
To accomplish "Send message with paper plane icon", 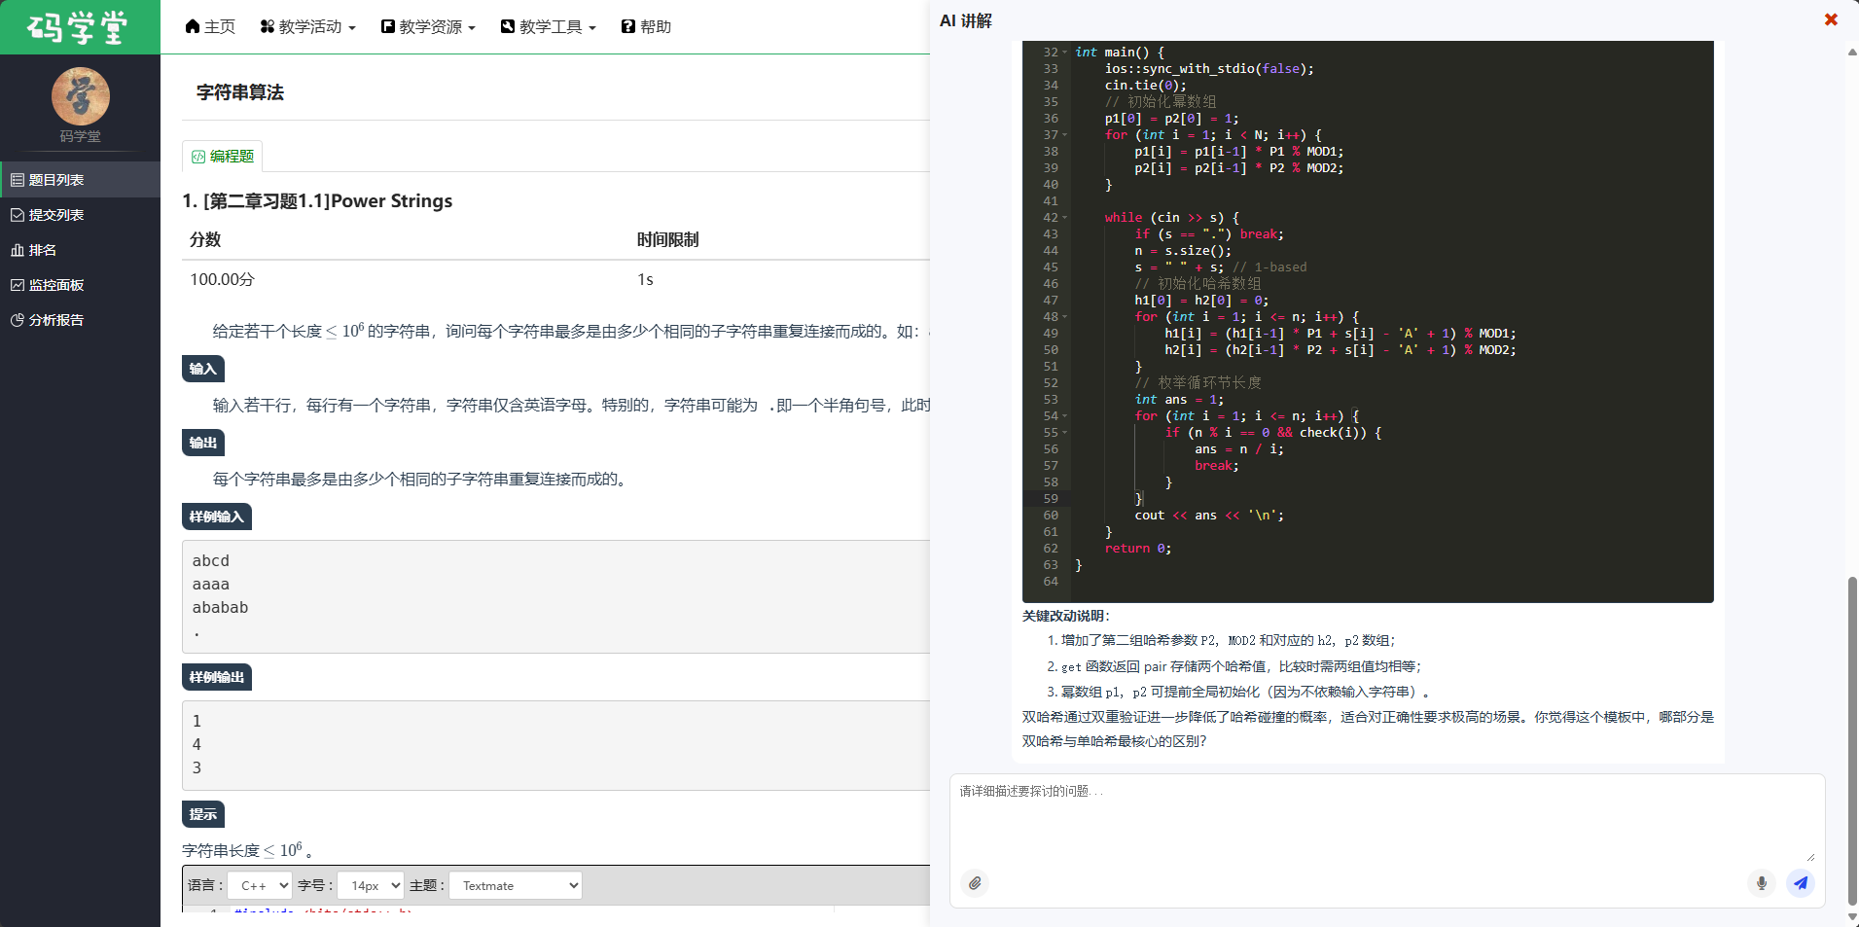I will 1801,883.
